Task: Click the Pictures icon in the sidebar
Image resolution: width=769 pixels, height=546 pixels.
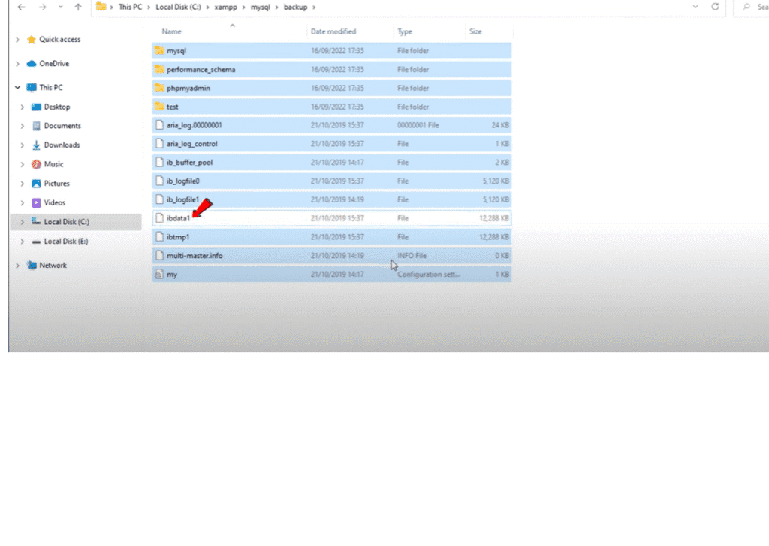Action: (36, 184)
